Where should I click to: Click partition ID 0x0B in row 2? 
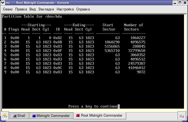click(x=57, y=42)
